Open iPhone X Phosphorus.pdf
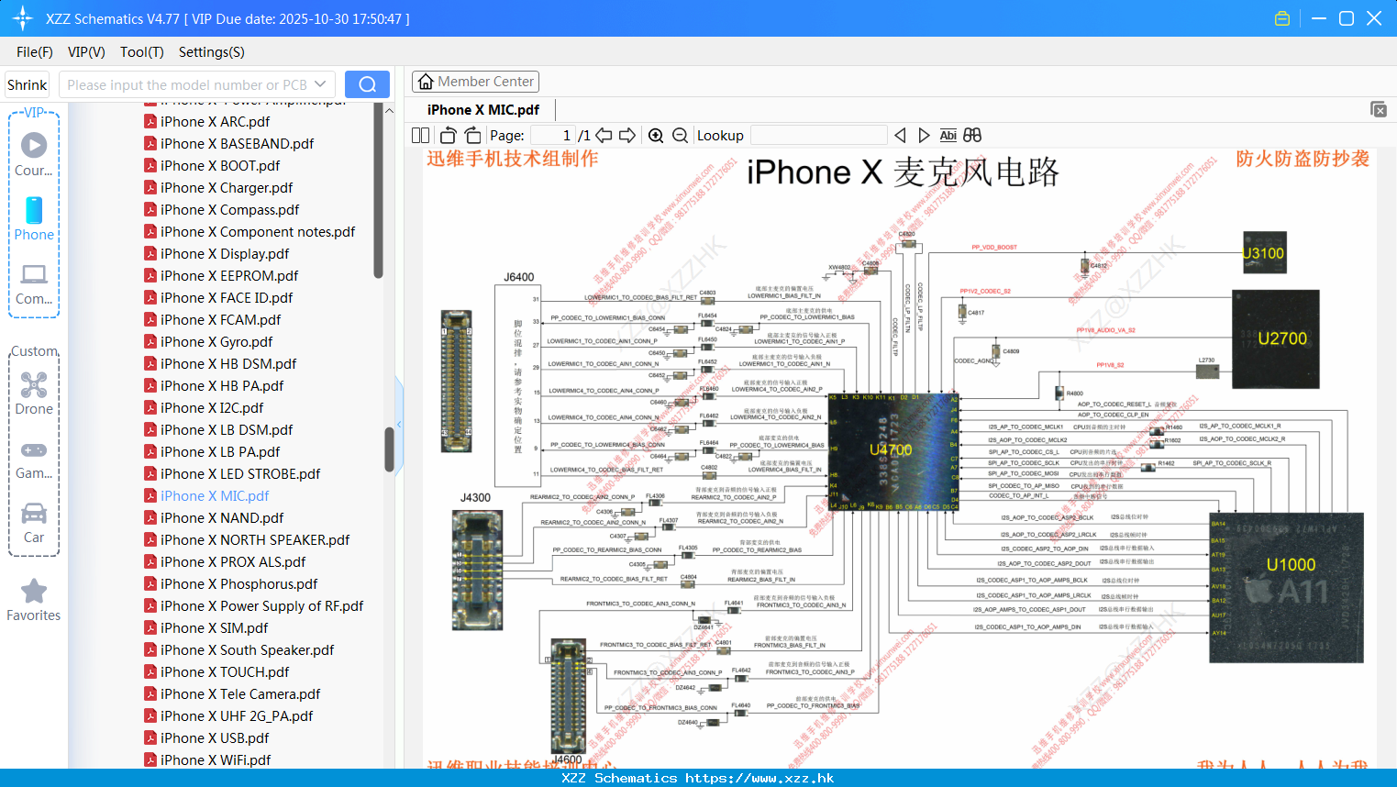The width and height of the screenshot is (1397, 787). [238, 583]
